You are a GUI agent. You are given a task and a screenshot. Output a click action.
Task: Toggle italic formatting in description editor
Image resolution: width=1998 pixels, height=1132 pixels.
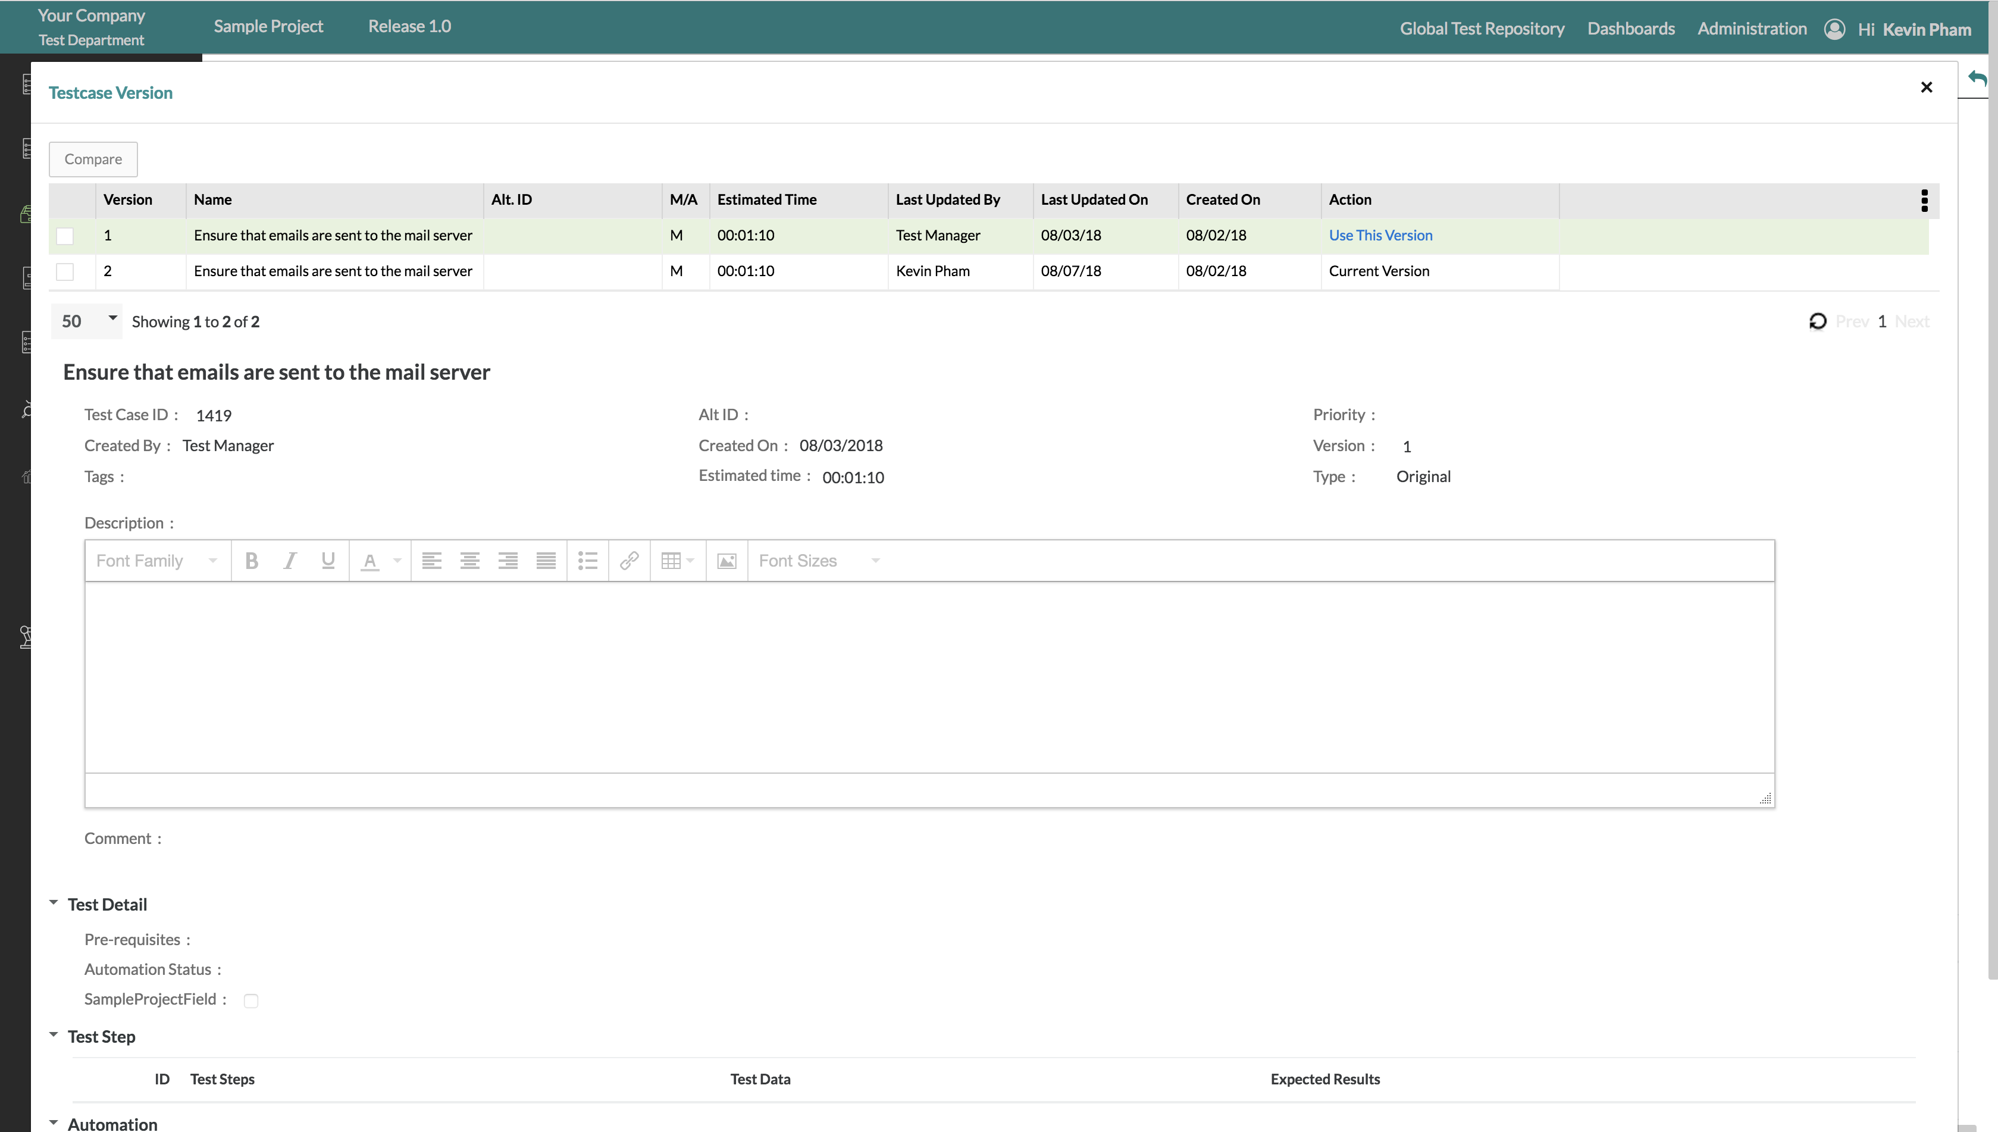click(x=290, y=561)
